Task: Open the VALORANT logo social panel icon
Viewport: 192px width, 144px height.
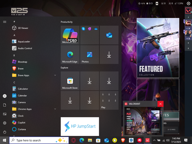Action: [x=188, y=10]
